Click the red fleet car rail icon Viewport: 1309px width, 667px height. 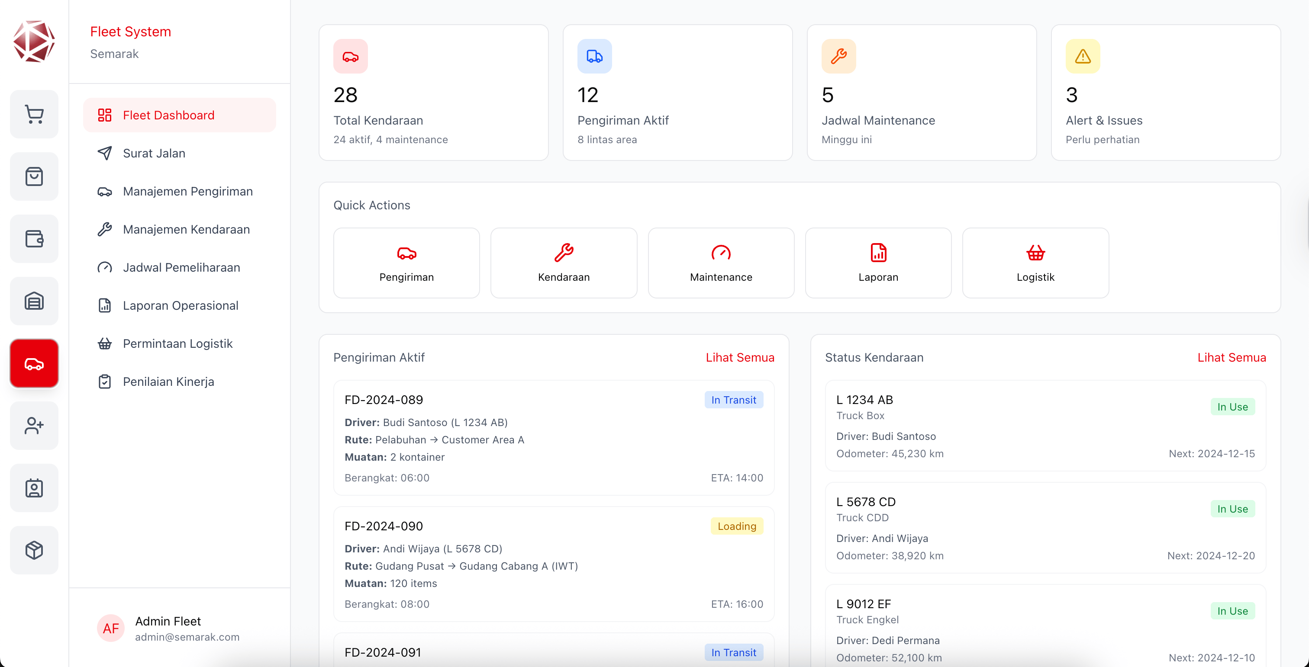[34, 363]
